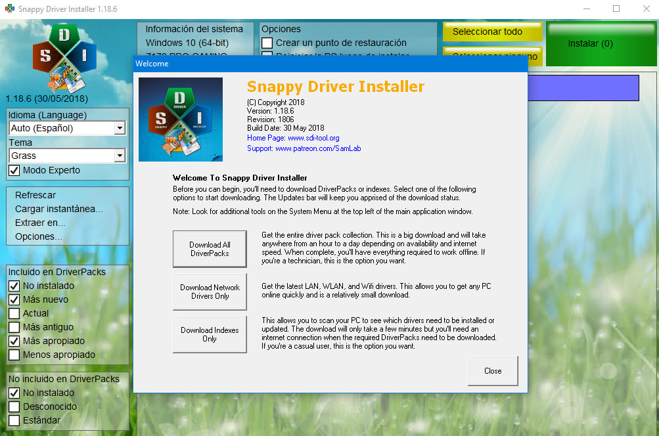659x436 pixels.
Task: Check the Menos apropiado filter
Action: [x=14, y=355]
